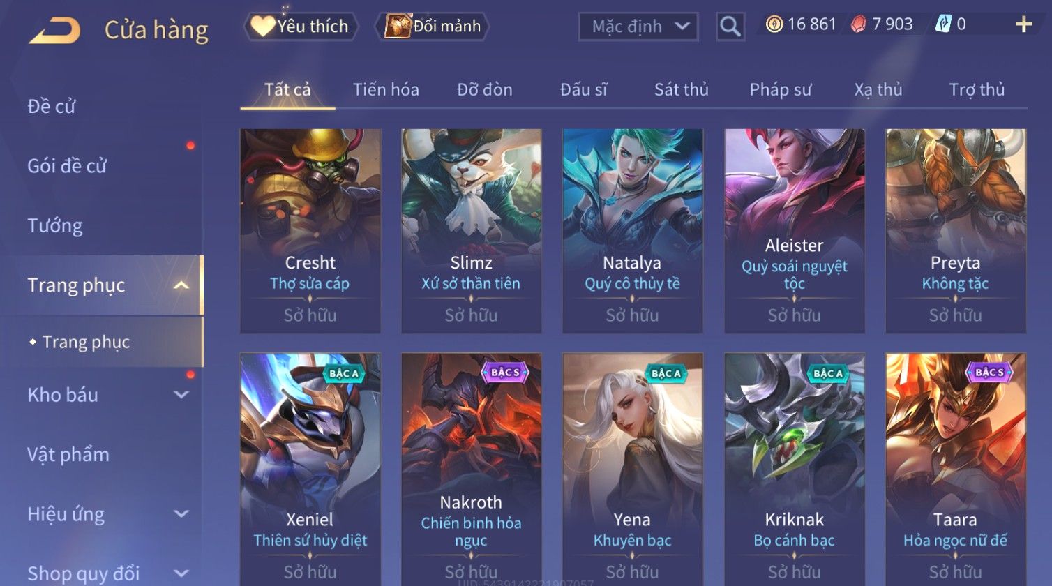The width and height of the screenshot is (1052, 586).
Task: Open Natalya Quý cô thủy tề skin
Action: tap(633, 231)
